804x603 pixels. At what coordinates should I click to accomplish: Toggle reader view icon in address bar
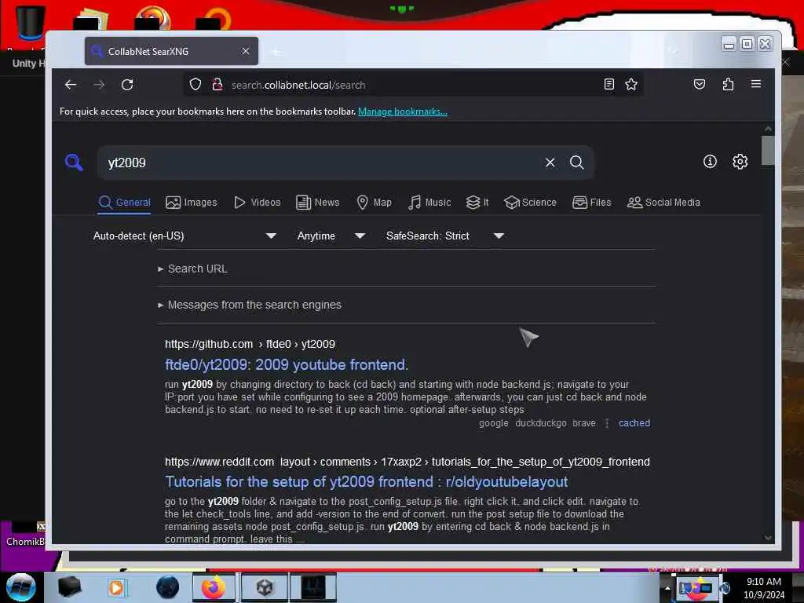[608, 84]
